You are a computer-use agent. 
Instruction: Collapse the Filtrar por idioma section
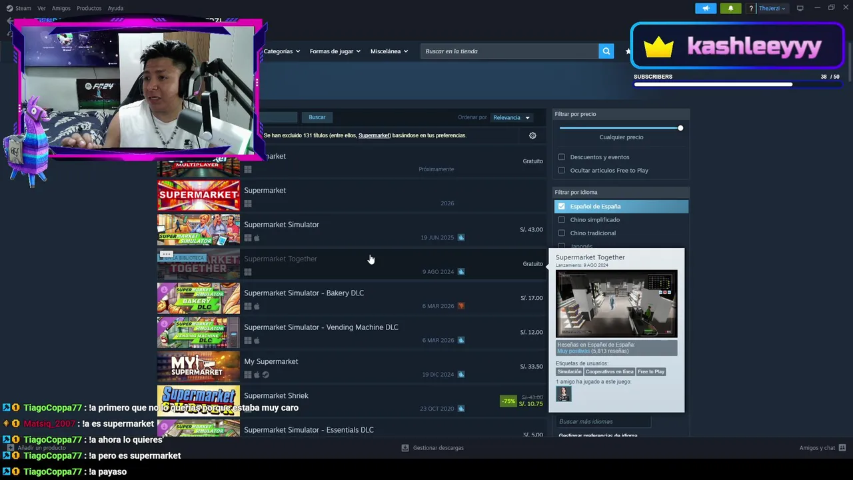click(621, 192)
